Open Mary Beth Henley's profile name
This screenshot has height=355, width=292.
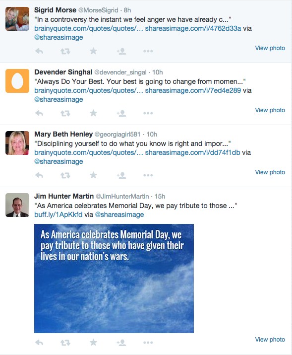pos(63,134)
